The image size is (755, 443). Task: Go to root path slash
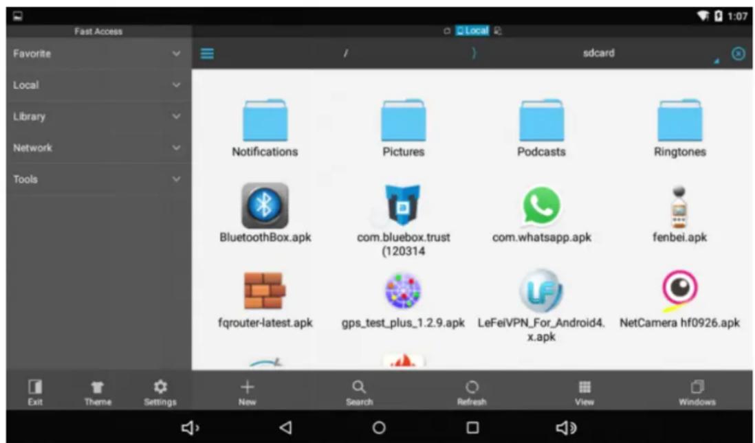[345, 54]
